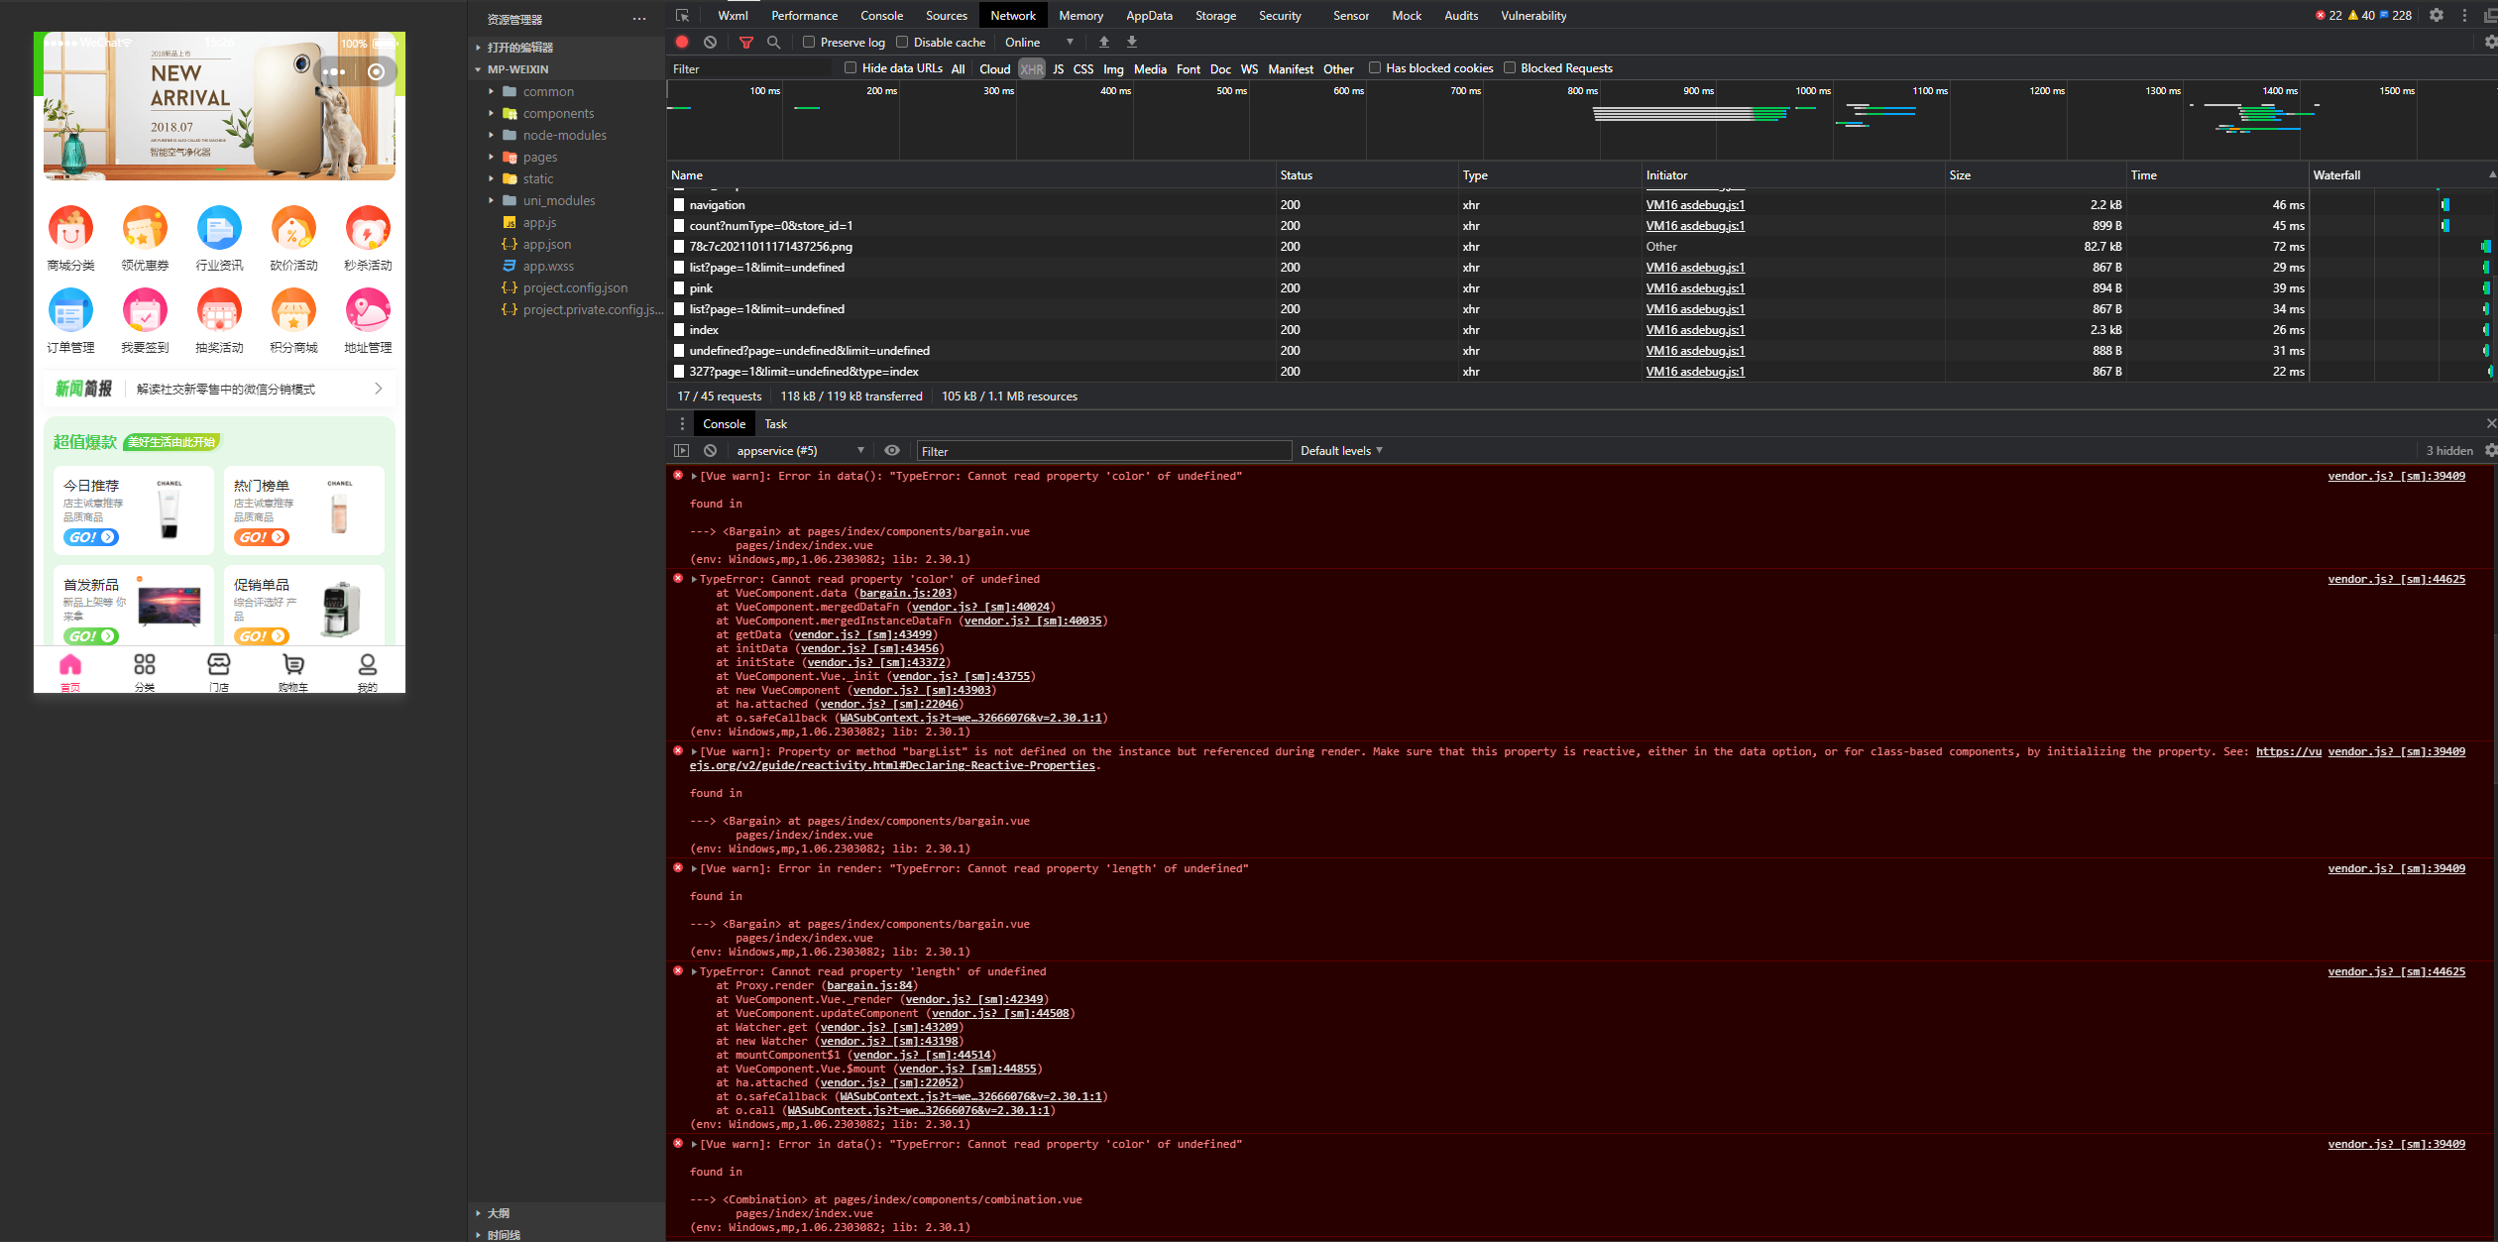Open the Default levels dropdown
Image resolution: width=2498 pixels, height=1242 pixels.
tap(1340, 450)
